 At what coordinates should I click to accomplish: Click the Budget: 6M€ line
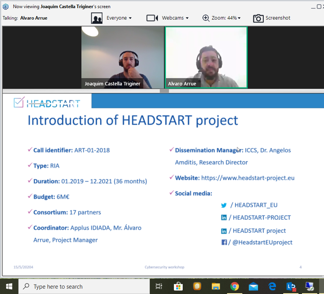click(x=51, y=197)
